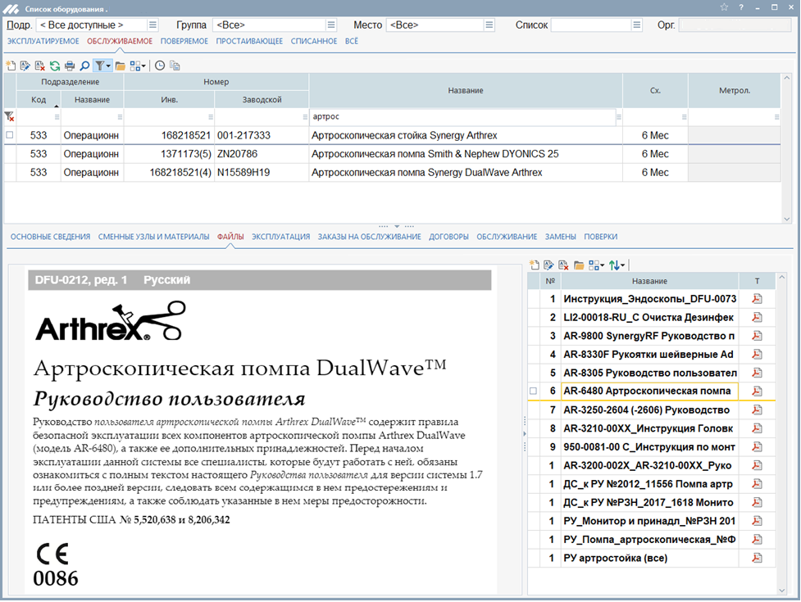
Task: Open the Группа list selector
Action: 331,25
